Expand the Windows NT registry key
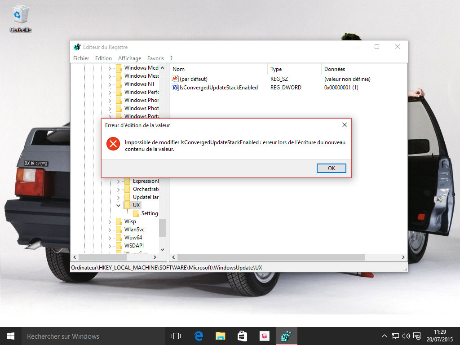 110,84
